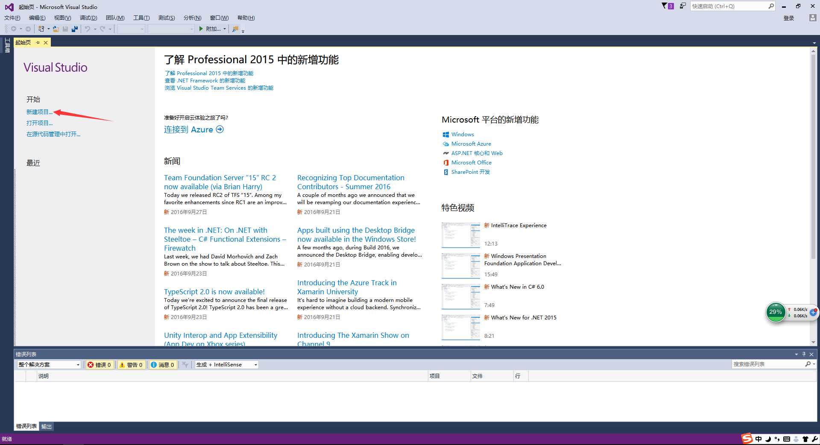820x445 pixels.
Task: Toggle the 警告 0 warnings filter
Action: click(x=131, y=365)
